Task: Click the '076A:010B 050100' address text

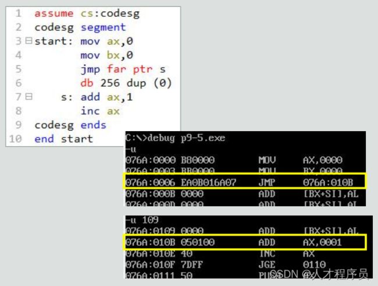Action: tap(170, 242)
